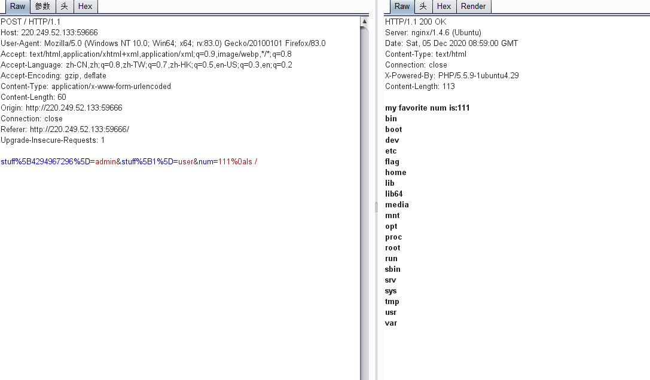Click the Referer header line
The width and height of the screenshot is (650, 380).
click(x=65, y=129)
